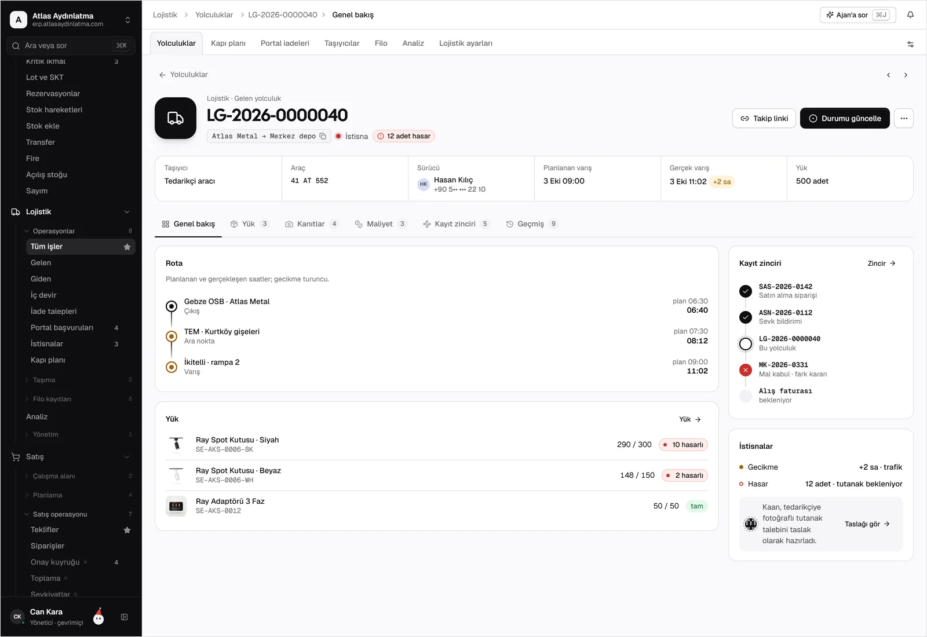This screenshot has width=927, height=637.
Task: Switch to the Kapı planı tab
Action: point(228,43)
